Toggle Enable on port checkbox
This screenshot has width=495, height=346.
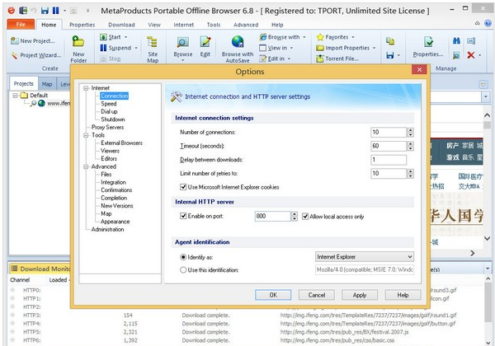click(x=183, y=216)
